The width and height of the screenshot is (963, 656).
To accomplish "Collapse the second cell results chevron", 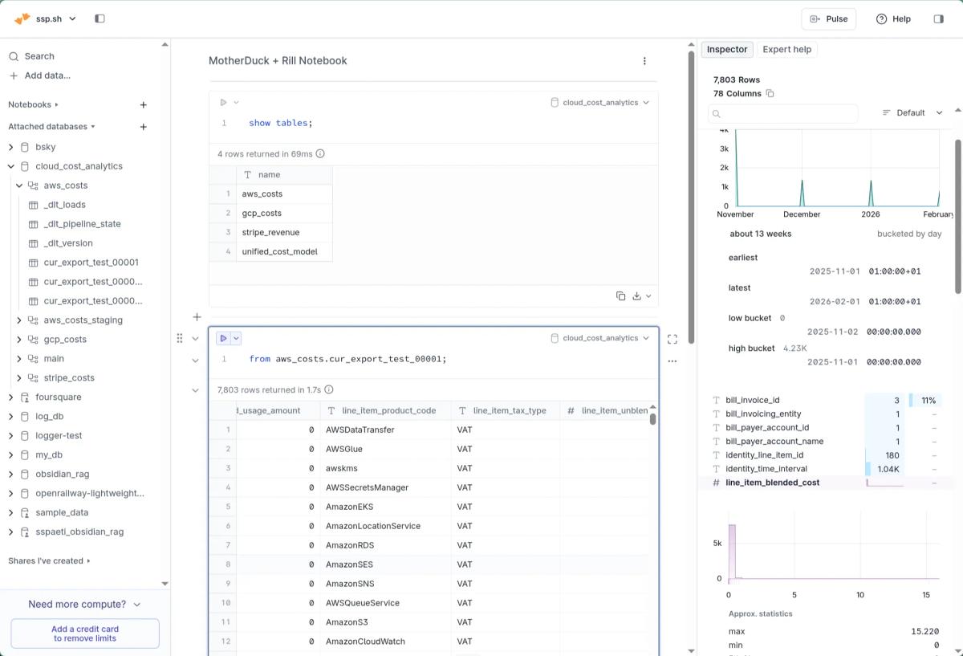I will [x=195, y=390].
